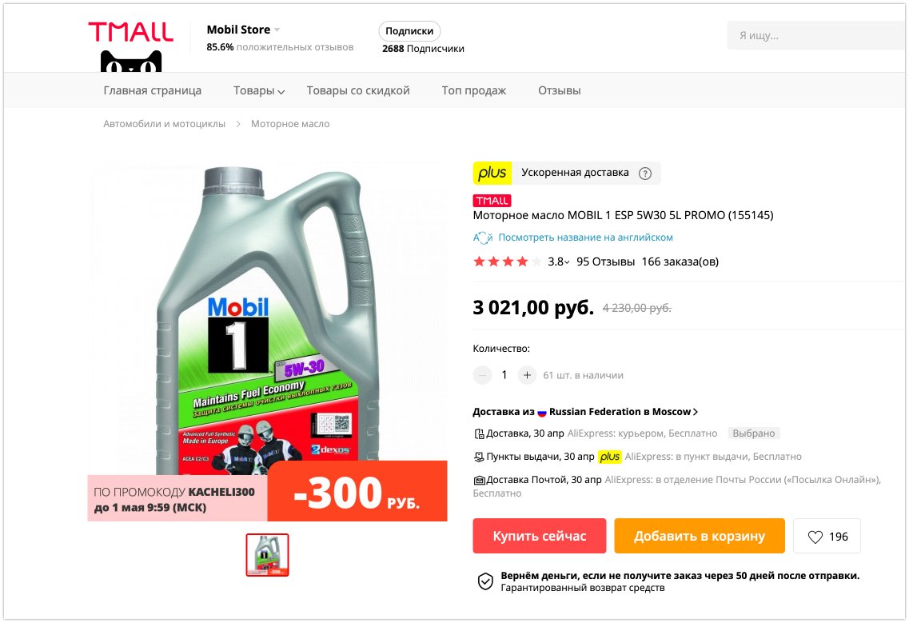
Task: Click the help question mark icon next to Ускоренная доставка
Action: pyautogui.click(x=644, y=174)
